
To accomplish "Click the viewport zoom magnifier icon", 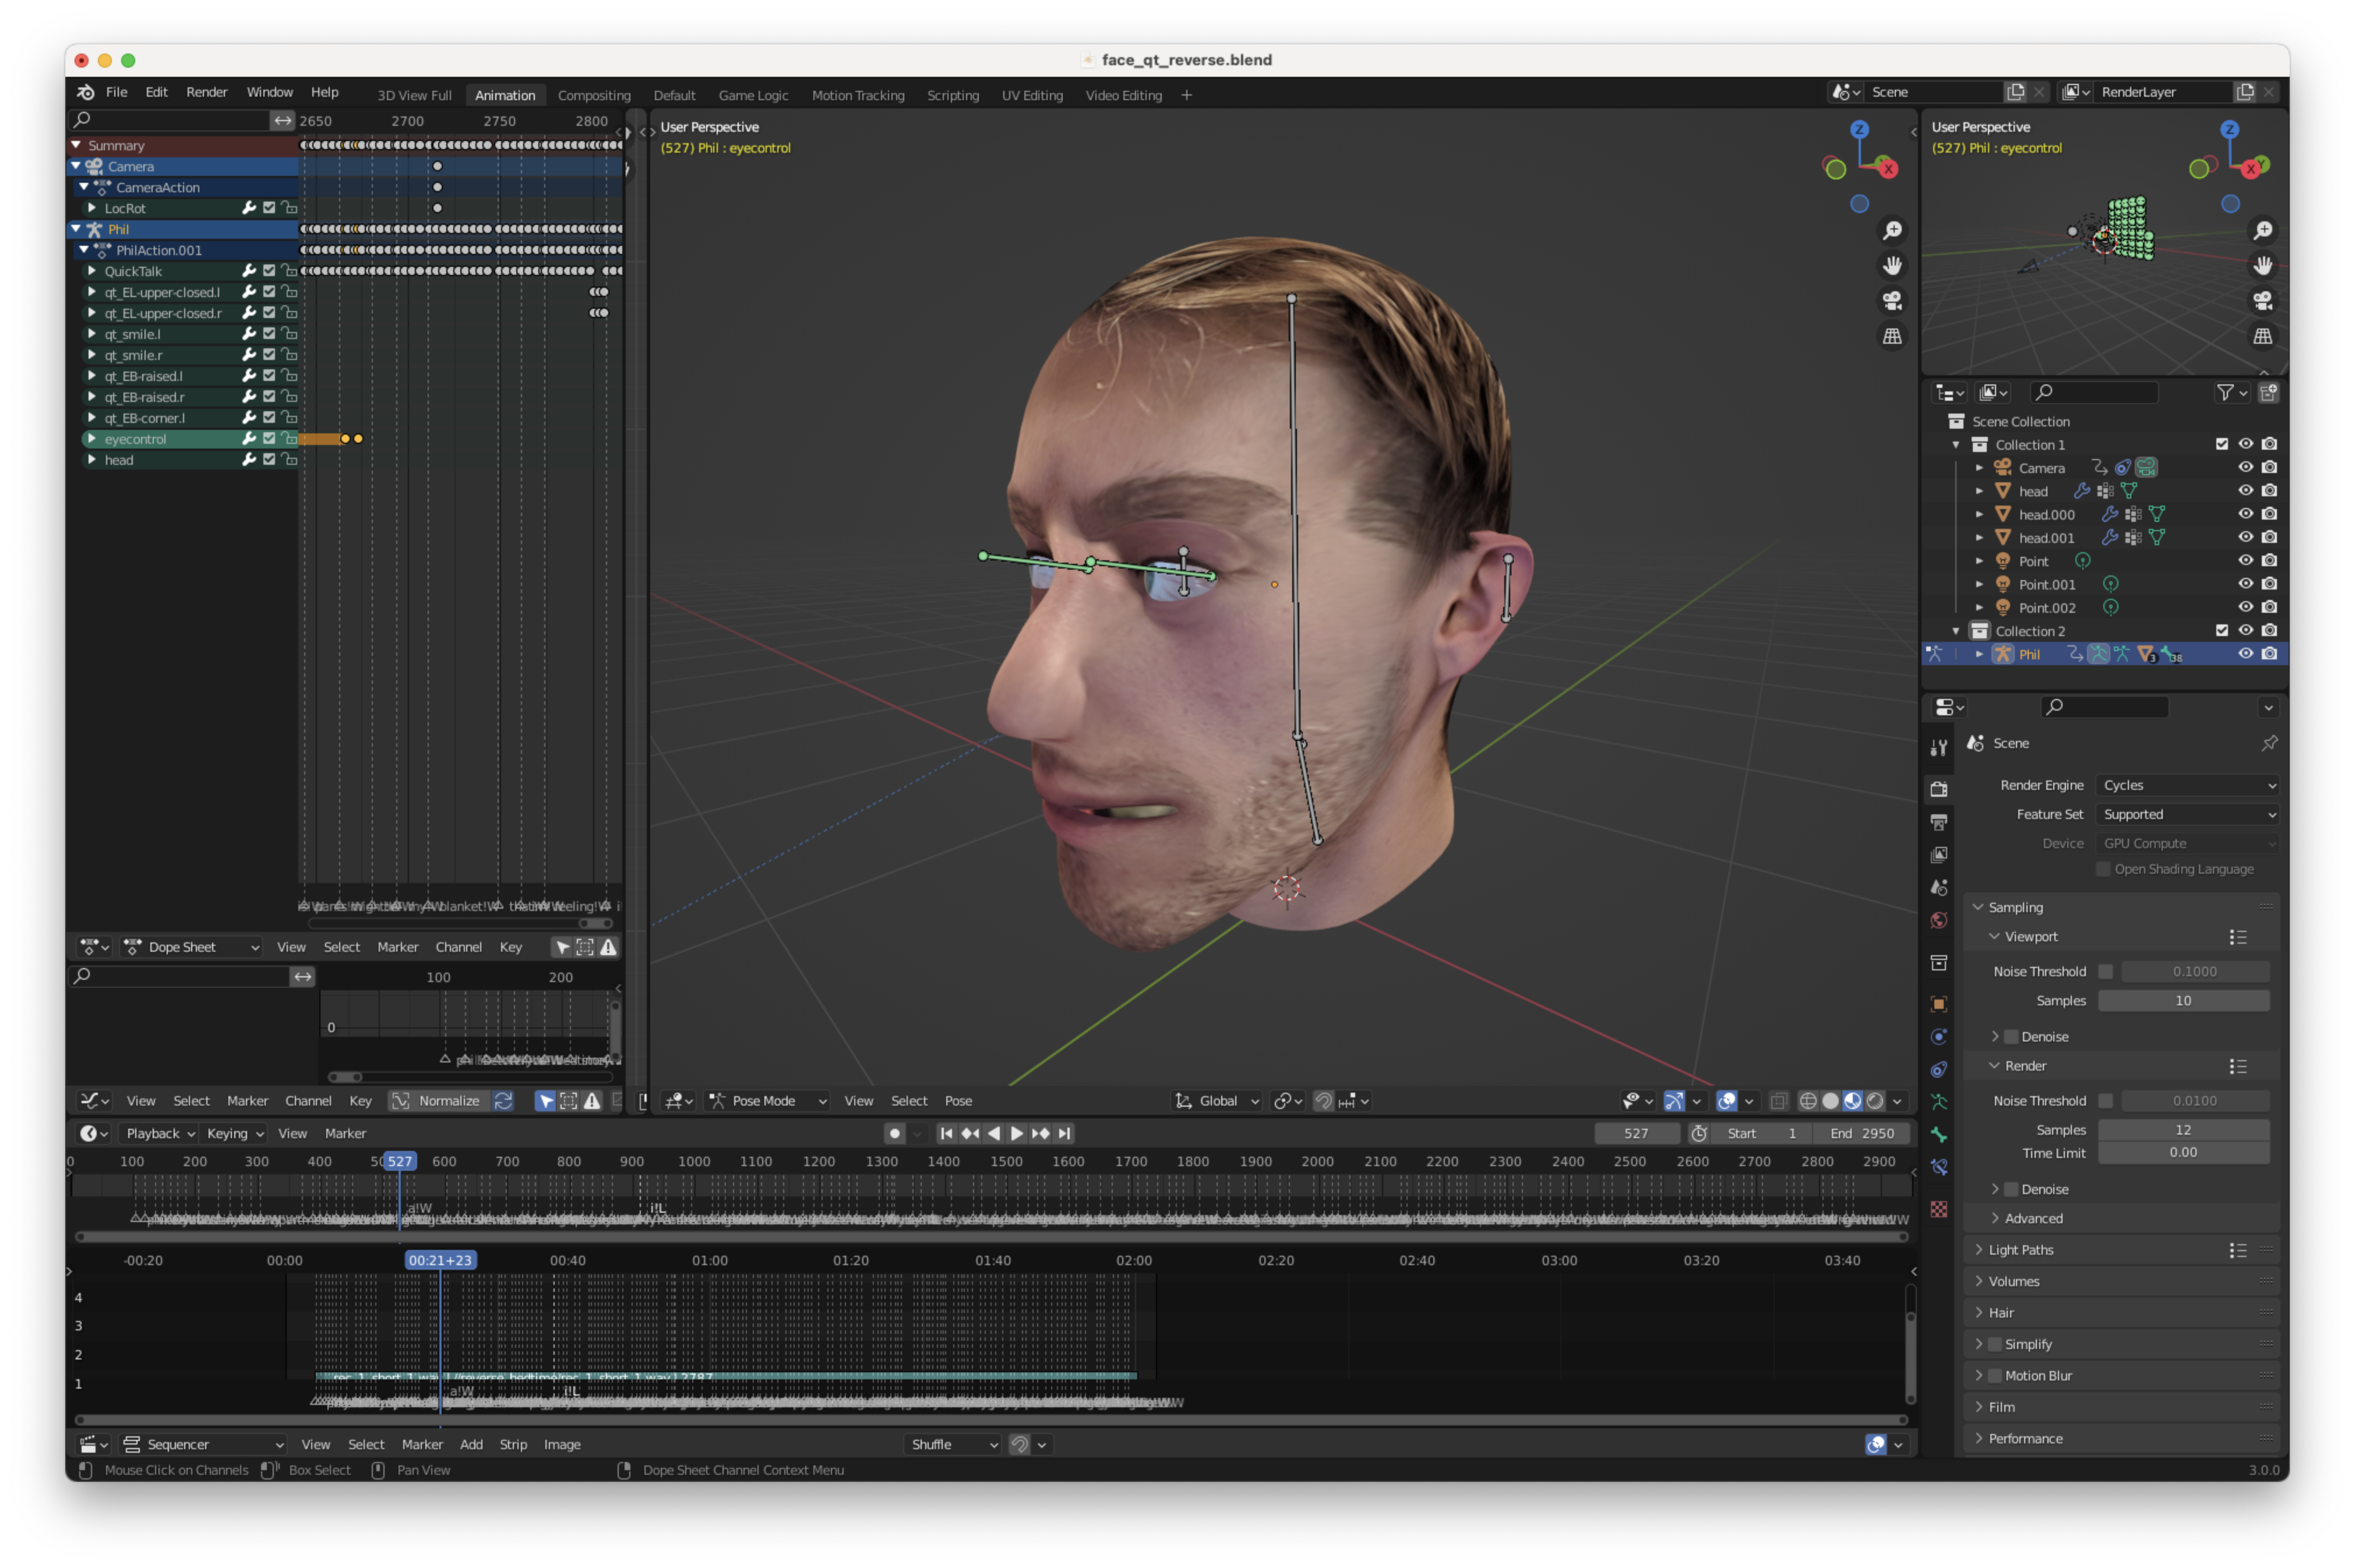I will (1892, 231).
